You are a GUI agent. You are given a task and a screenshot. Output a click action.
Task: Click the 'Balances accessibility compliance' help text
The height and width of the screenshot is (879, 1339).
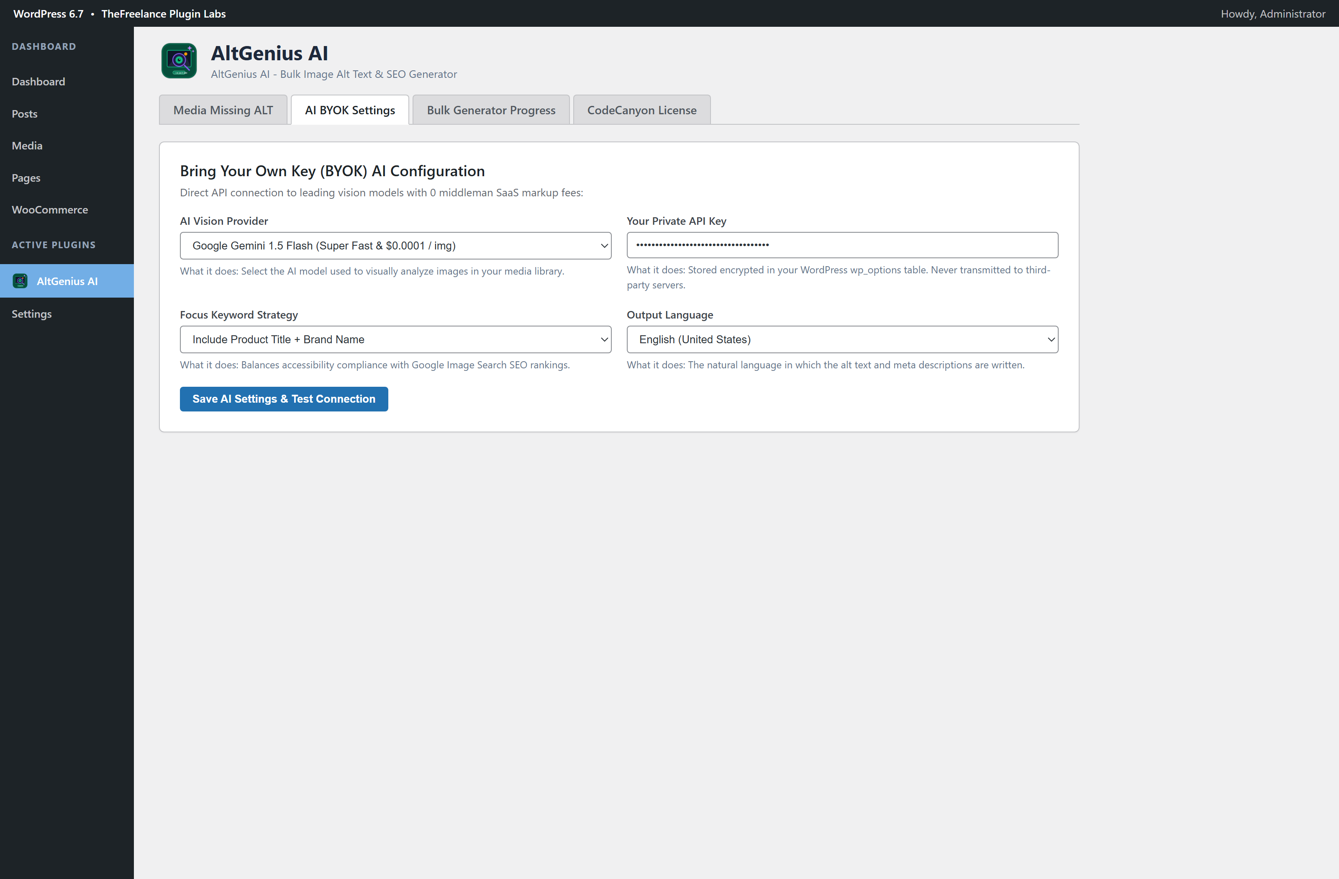375,365
